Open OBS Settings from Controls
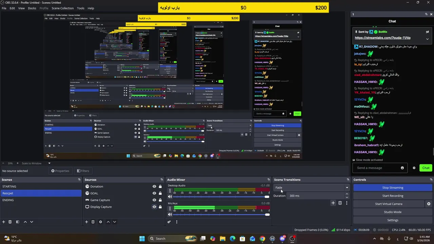 coord(393,220)
